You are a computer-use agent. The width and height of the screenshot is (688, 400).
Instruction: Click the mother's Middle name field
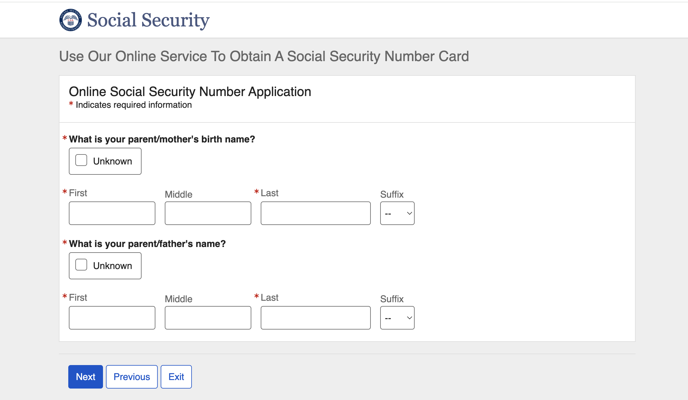pos(208,213)
